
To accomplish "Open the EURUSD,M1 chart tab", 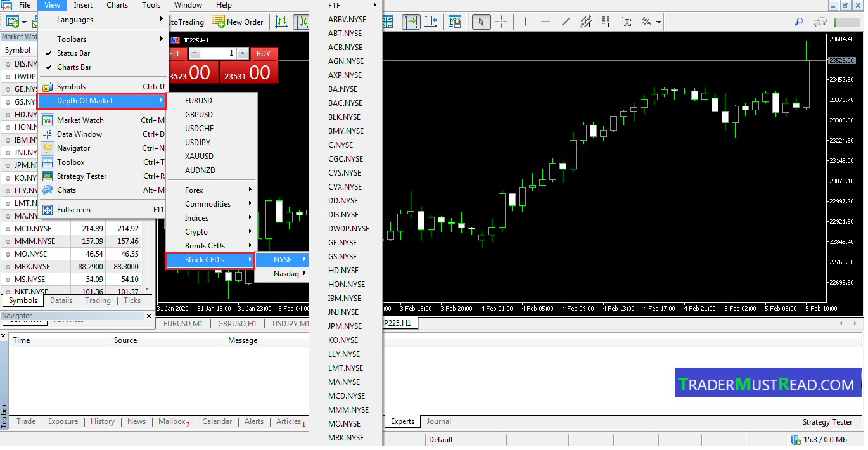I will [183, 323].
